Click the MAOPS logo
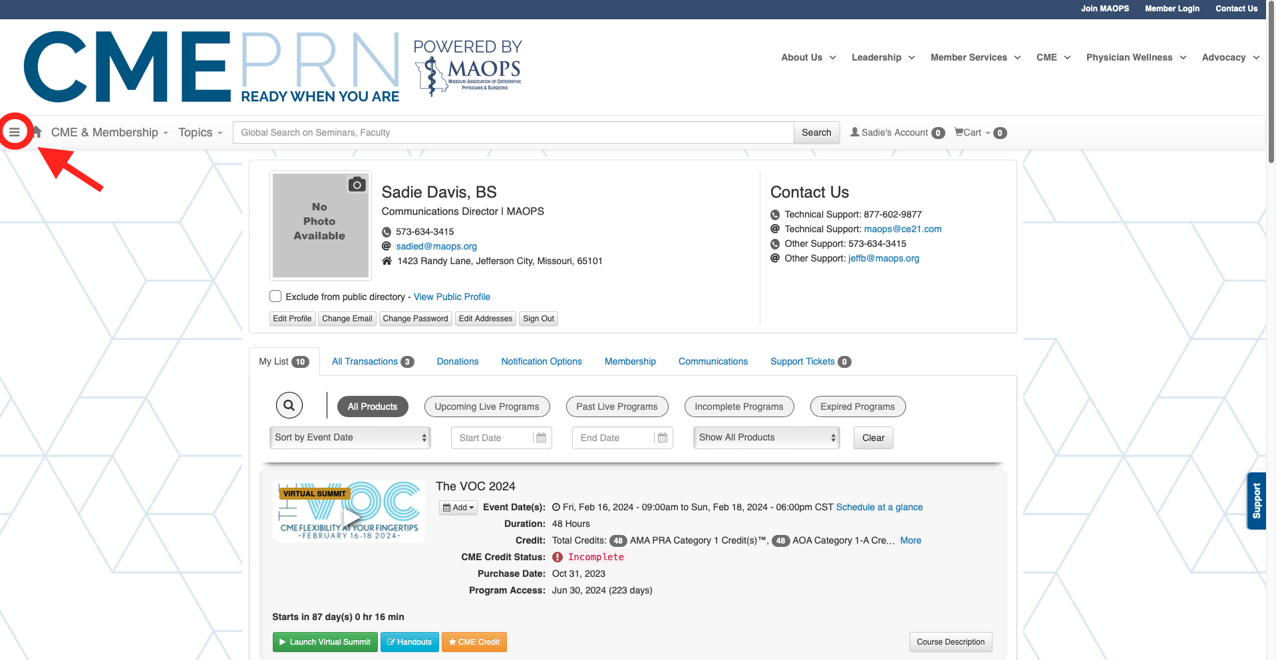Screen dimensions: 1276x660 pos(468,68)
